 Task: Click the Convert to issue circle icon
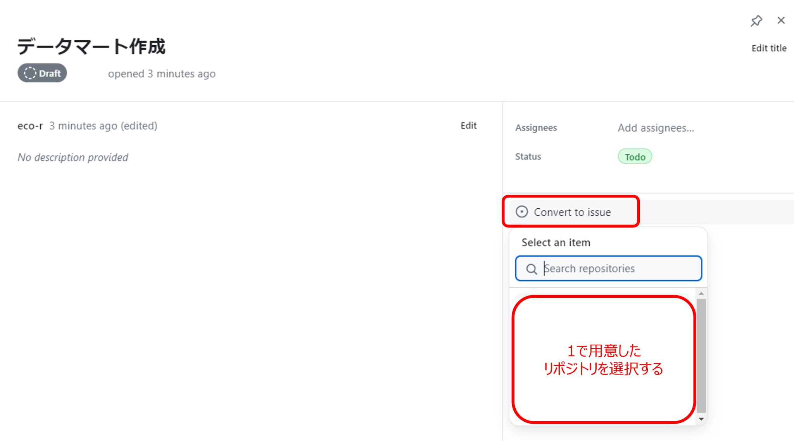pyautogui.click(x=522, y=212)
